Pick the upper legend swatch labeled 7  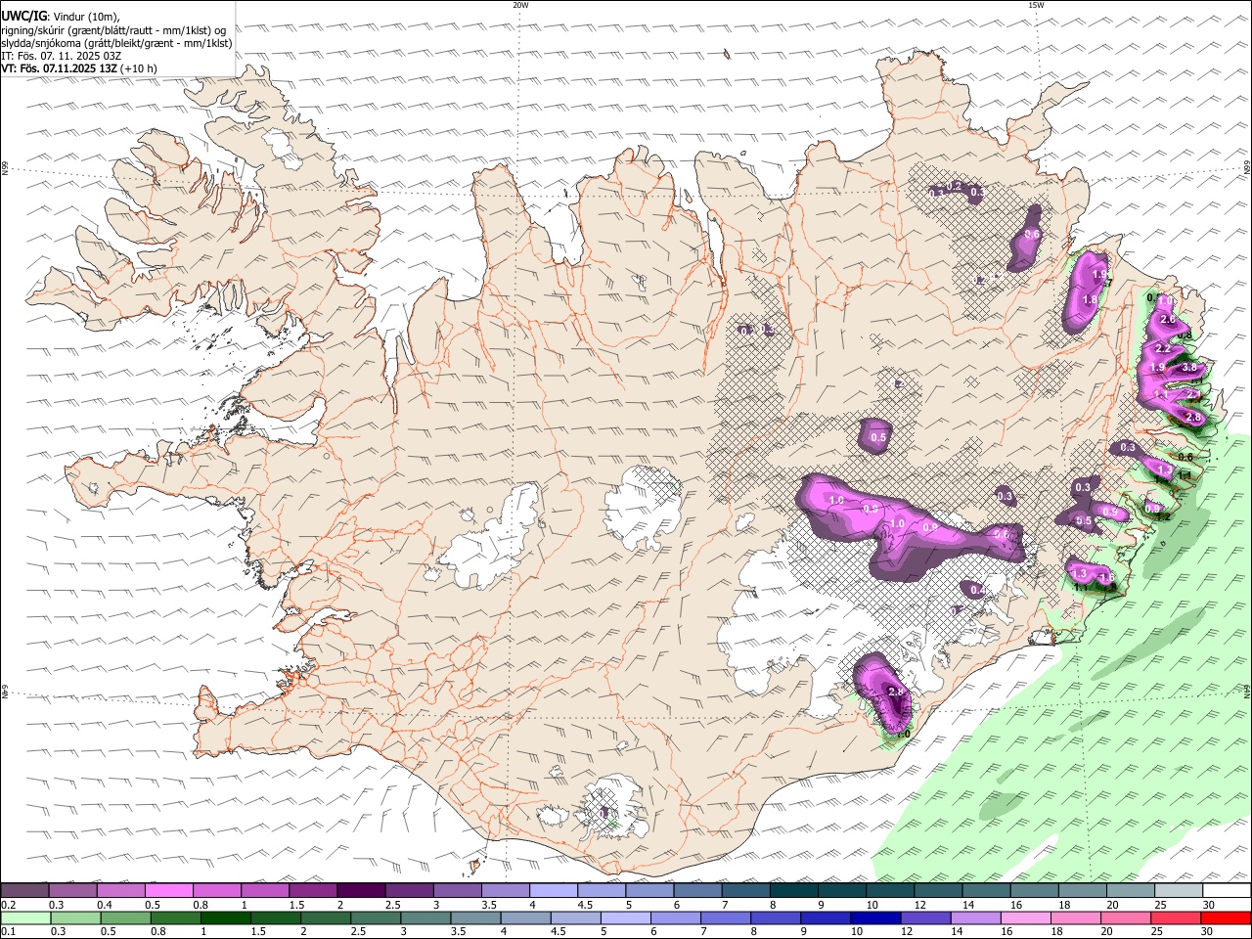[x=744, y=891]
